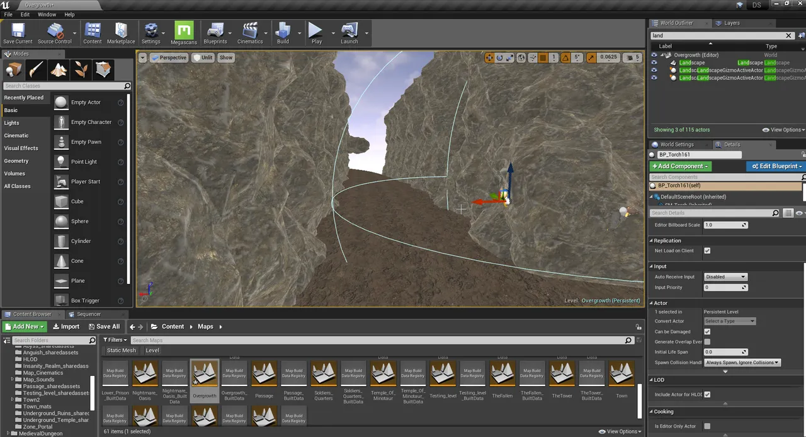Open the rotation snap angle dropdown
The image size is (806, 437).
576,57
